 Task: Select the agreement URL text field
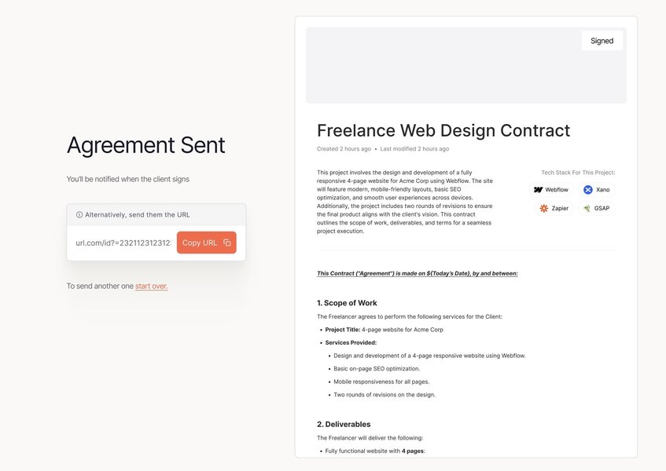tap(123, 243)
